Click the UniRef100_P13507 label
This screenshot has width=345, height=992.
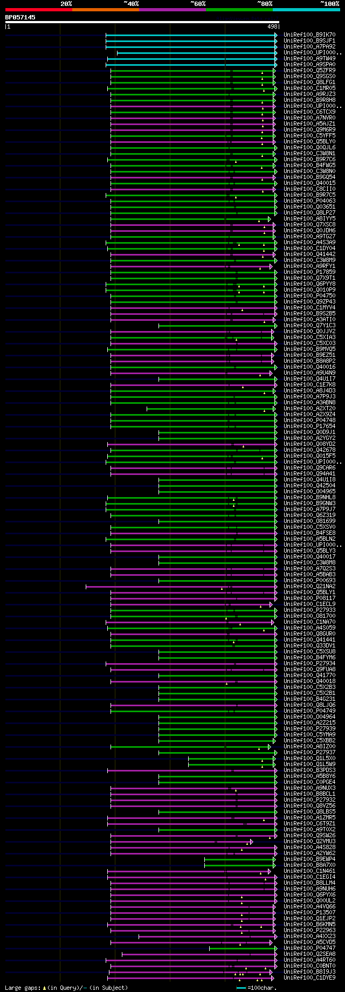pos(309,913)
